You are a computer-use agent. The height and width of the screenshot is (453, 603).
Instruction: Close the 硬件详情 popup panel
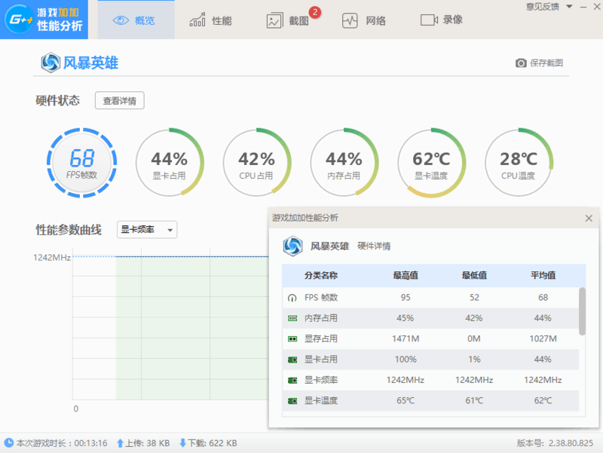[x=589, y=218]
